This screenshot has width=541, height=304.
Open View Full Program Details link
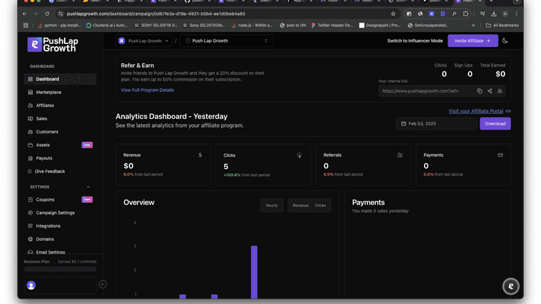[147, 90]
